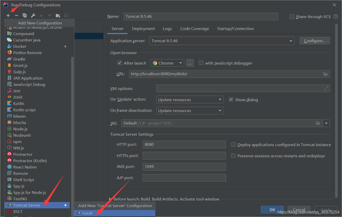Click the Configure... button
Screen dimensions: 342x217
click(x=315, y=41)
